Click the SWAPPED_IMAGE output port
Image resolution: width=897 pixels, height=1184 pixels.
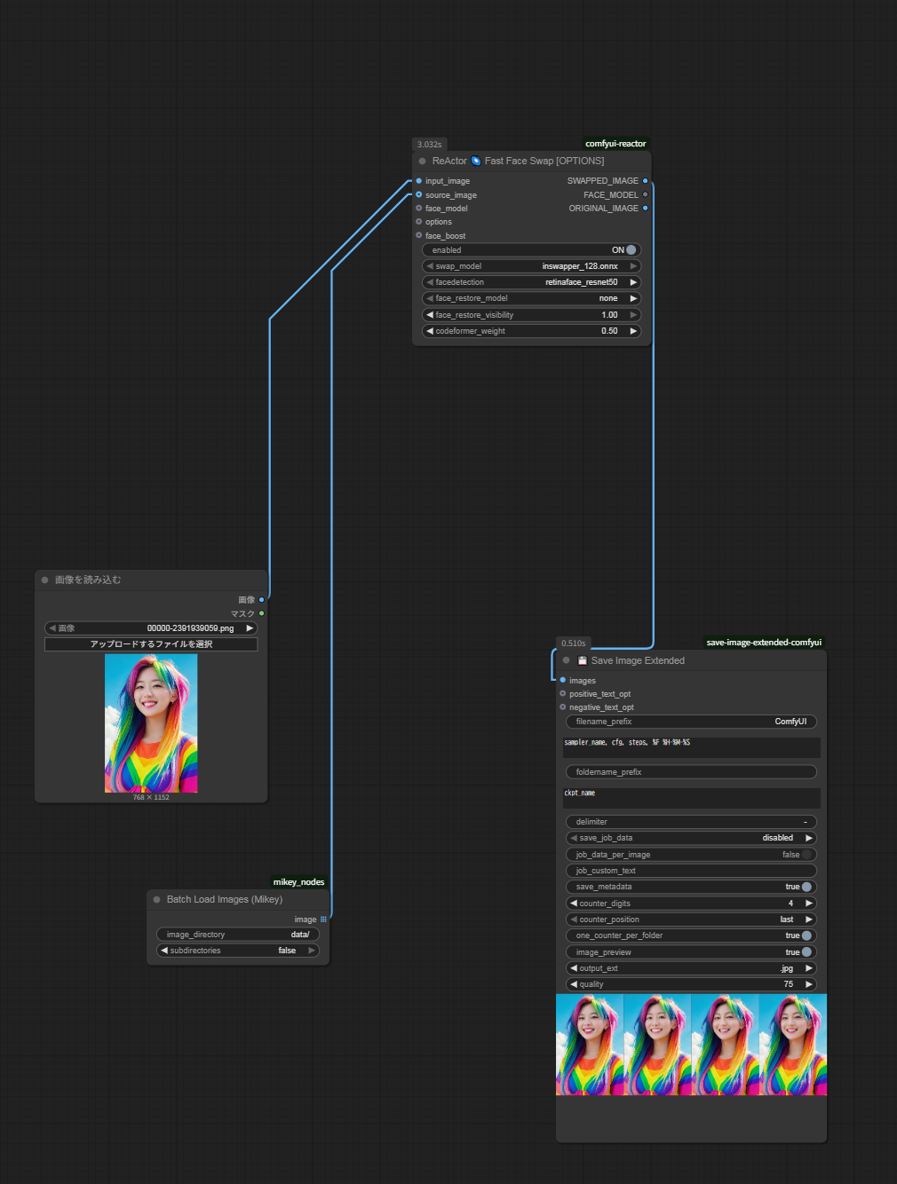click(x=645, y=181)
